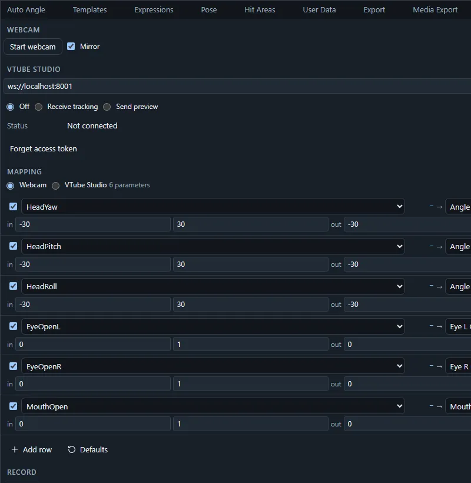471x483 pixels.
Task: Open the HeadPitch source dropdown
Action: [x=213, y=246]
